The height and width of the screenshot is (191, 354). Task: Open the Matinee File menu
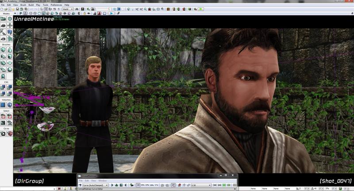[x=81, y=181]
